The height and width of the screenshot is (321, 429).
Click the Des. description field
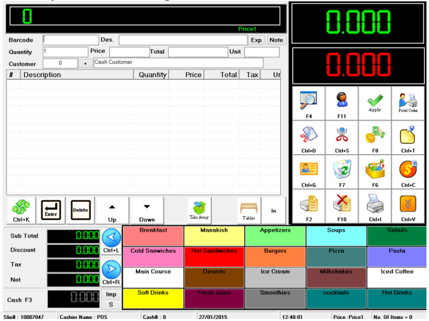183,40
